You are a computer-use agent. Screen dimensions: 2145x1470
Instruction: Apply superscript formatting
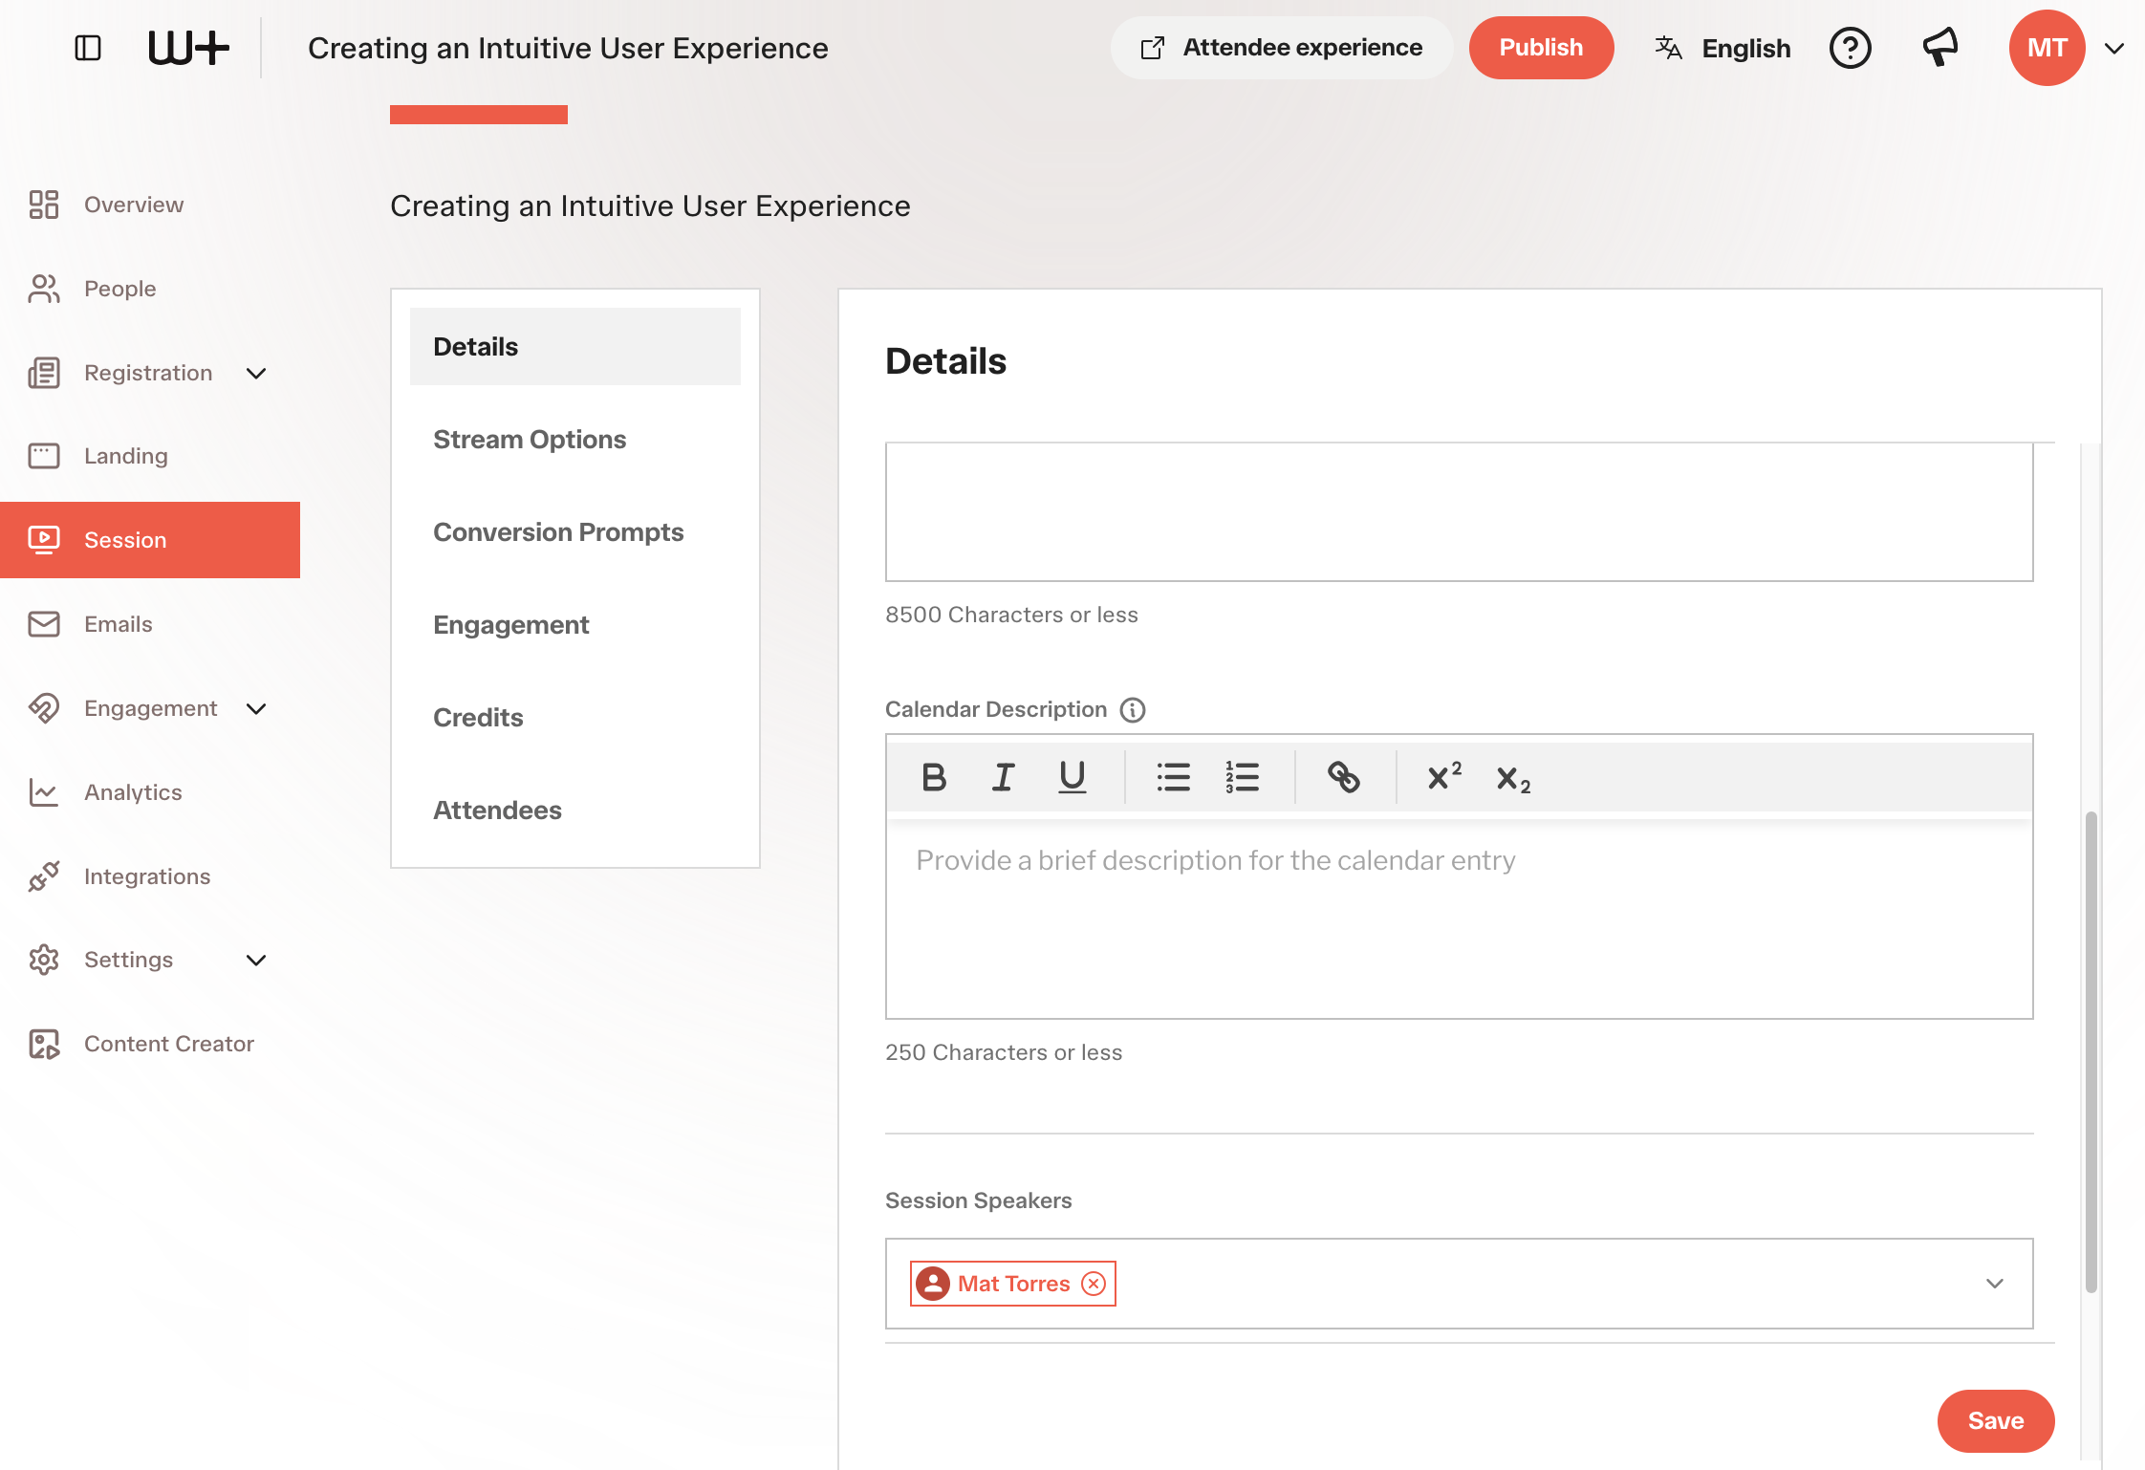[x=1443, y=777]
